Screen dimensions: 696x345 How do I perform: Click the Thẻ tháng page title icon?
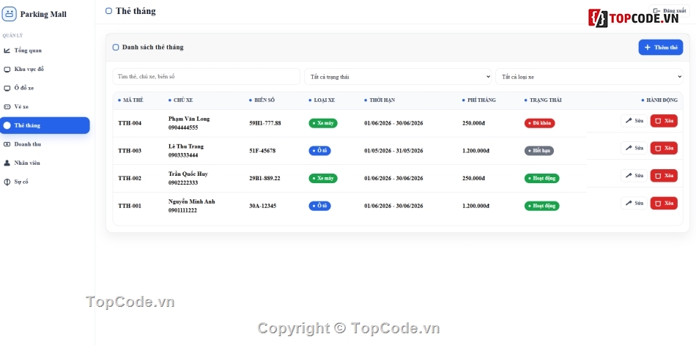tap(108, 11)
